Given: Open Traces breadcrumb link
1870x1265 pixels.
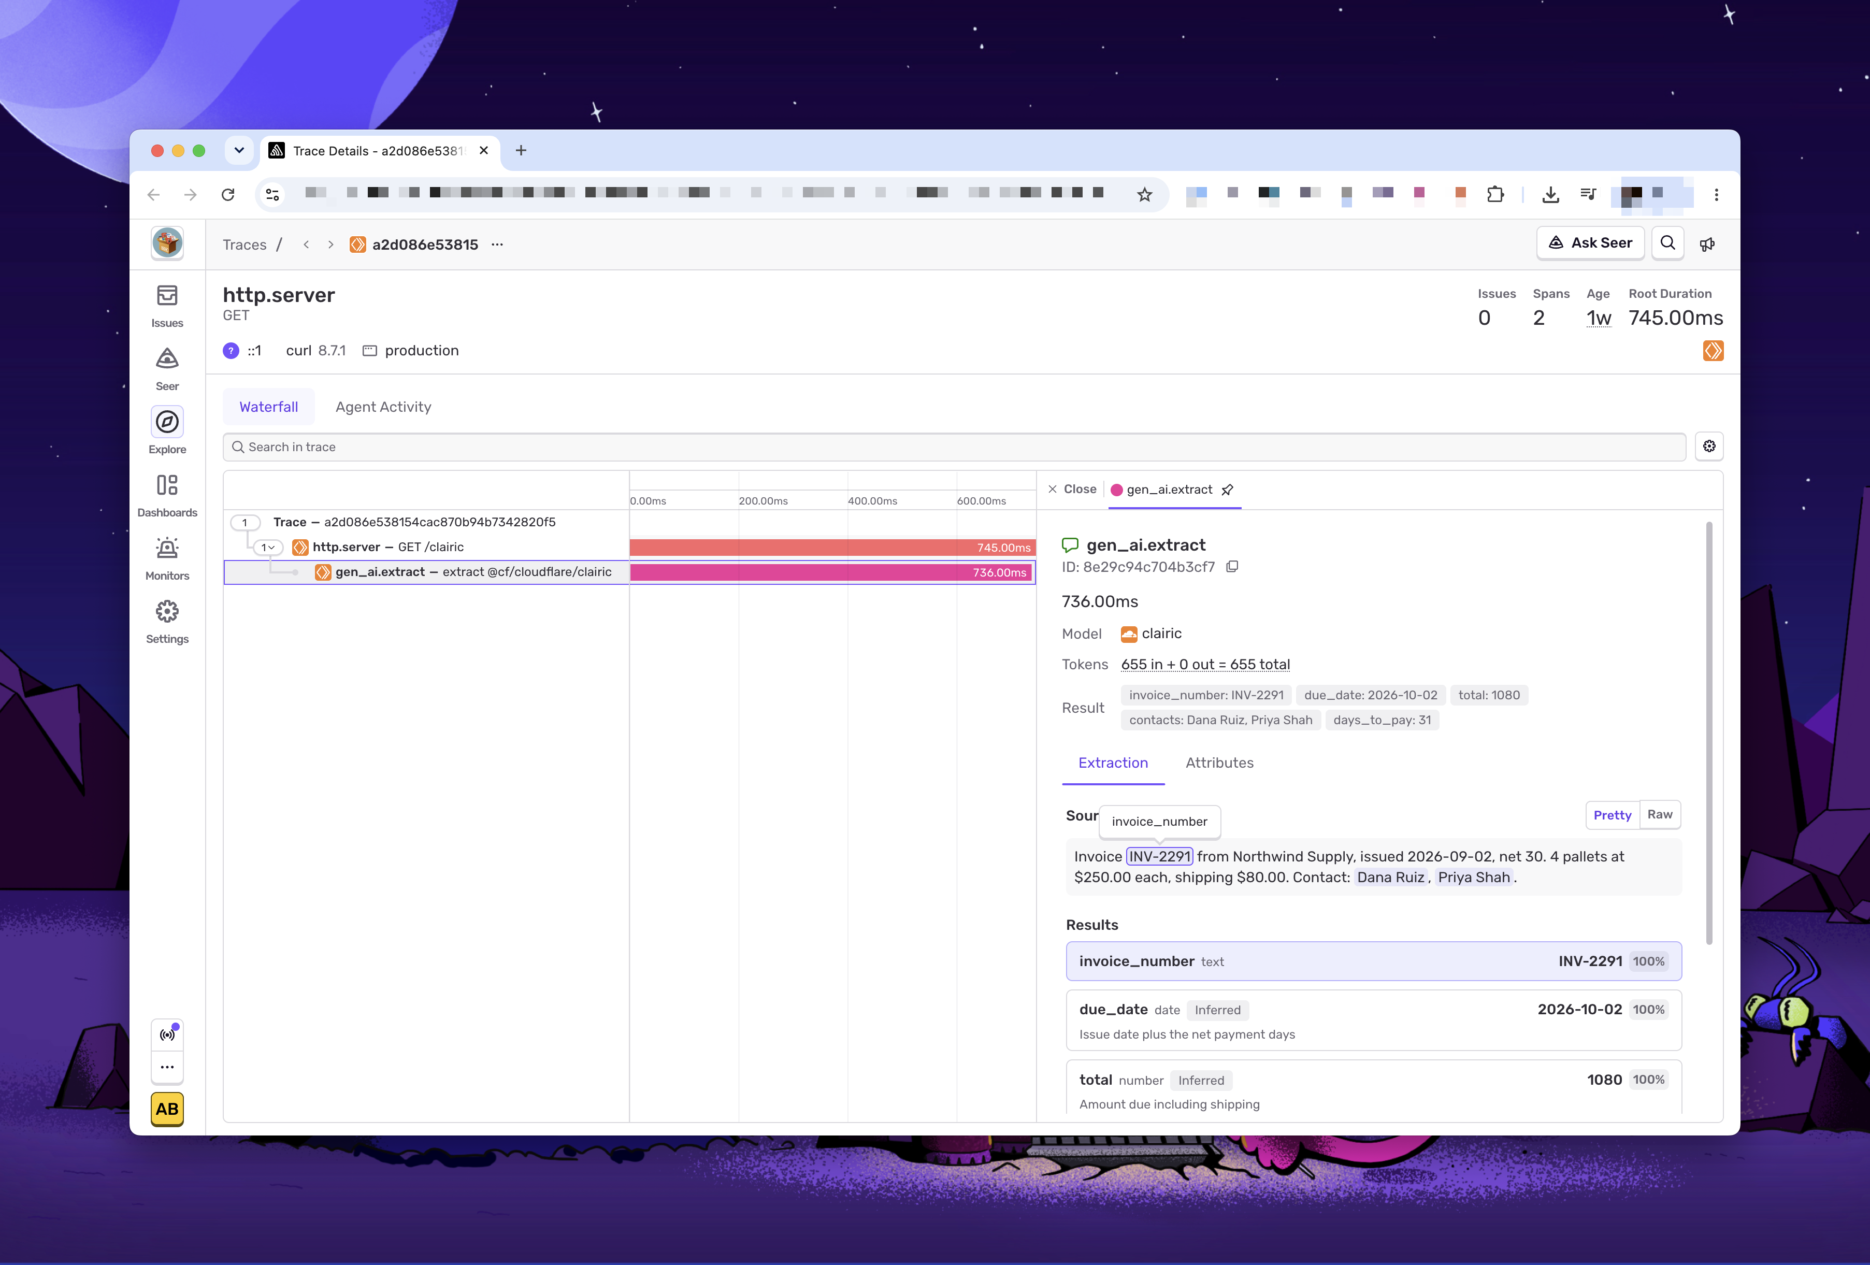Looking at the screenshot, I should (x=244, y=245).
